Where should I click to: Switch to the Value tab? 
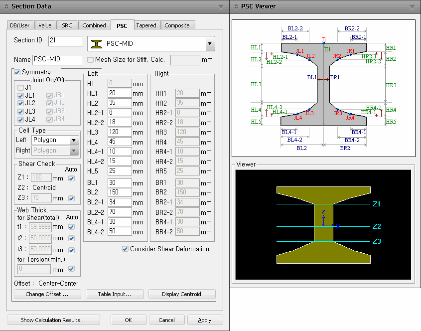pyautogui.click(x=45, y=25)
